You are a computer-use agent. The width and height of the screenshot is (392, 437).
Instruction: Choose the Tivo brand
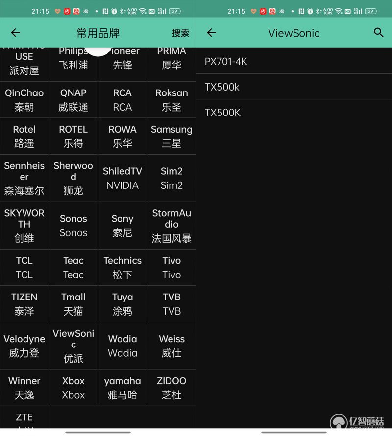click(171, 268)
